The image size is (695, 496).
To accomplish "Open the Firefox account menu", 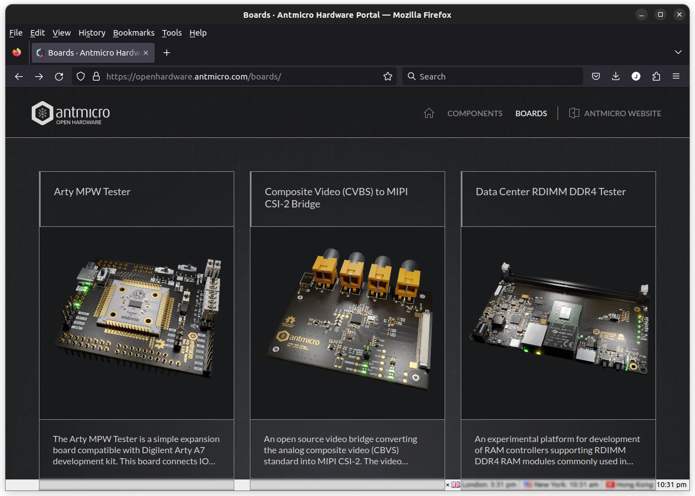I will tap(636, 77).
